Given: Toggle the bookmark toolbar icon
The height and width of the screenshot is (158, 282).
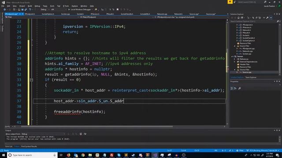Looking at the screenshot, I should pos(118,10).
